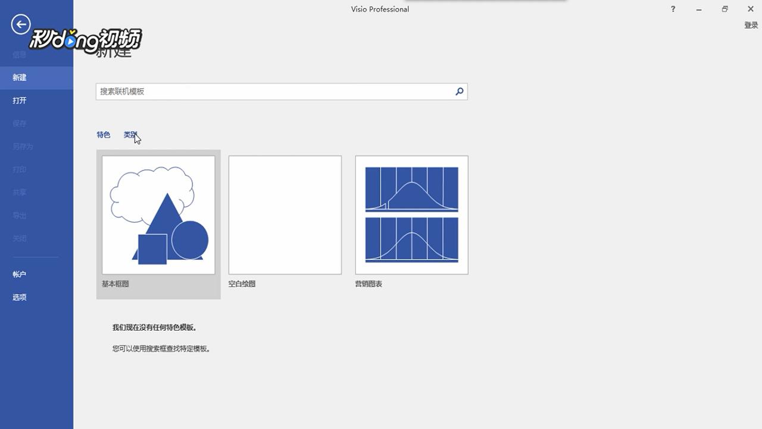
Task: Click the 基本框图 label
Action: (115, 284)
